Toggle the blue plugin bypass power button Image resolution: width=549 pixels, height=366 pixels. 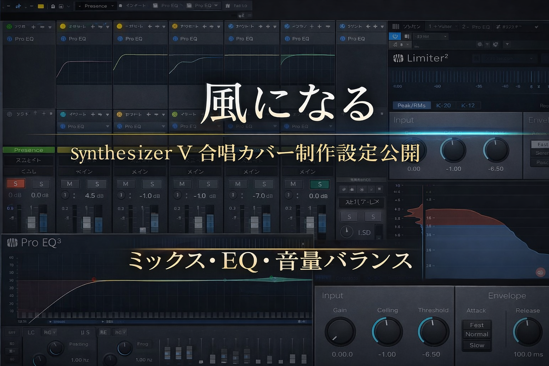coord(395,36)
